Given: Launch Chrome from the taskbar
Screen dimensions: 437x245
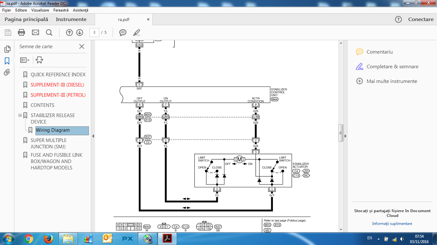Looking at the screenshot, I should (28, 238).
